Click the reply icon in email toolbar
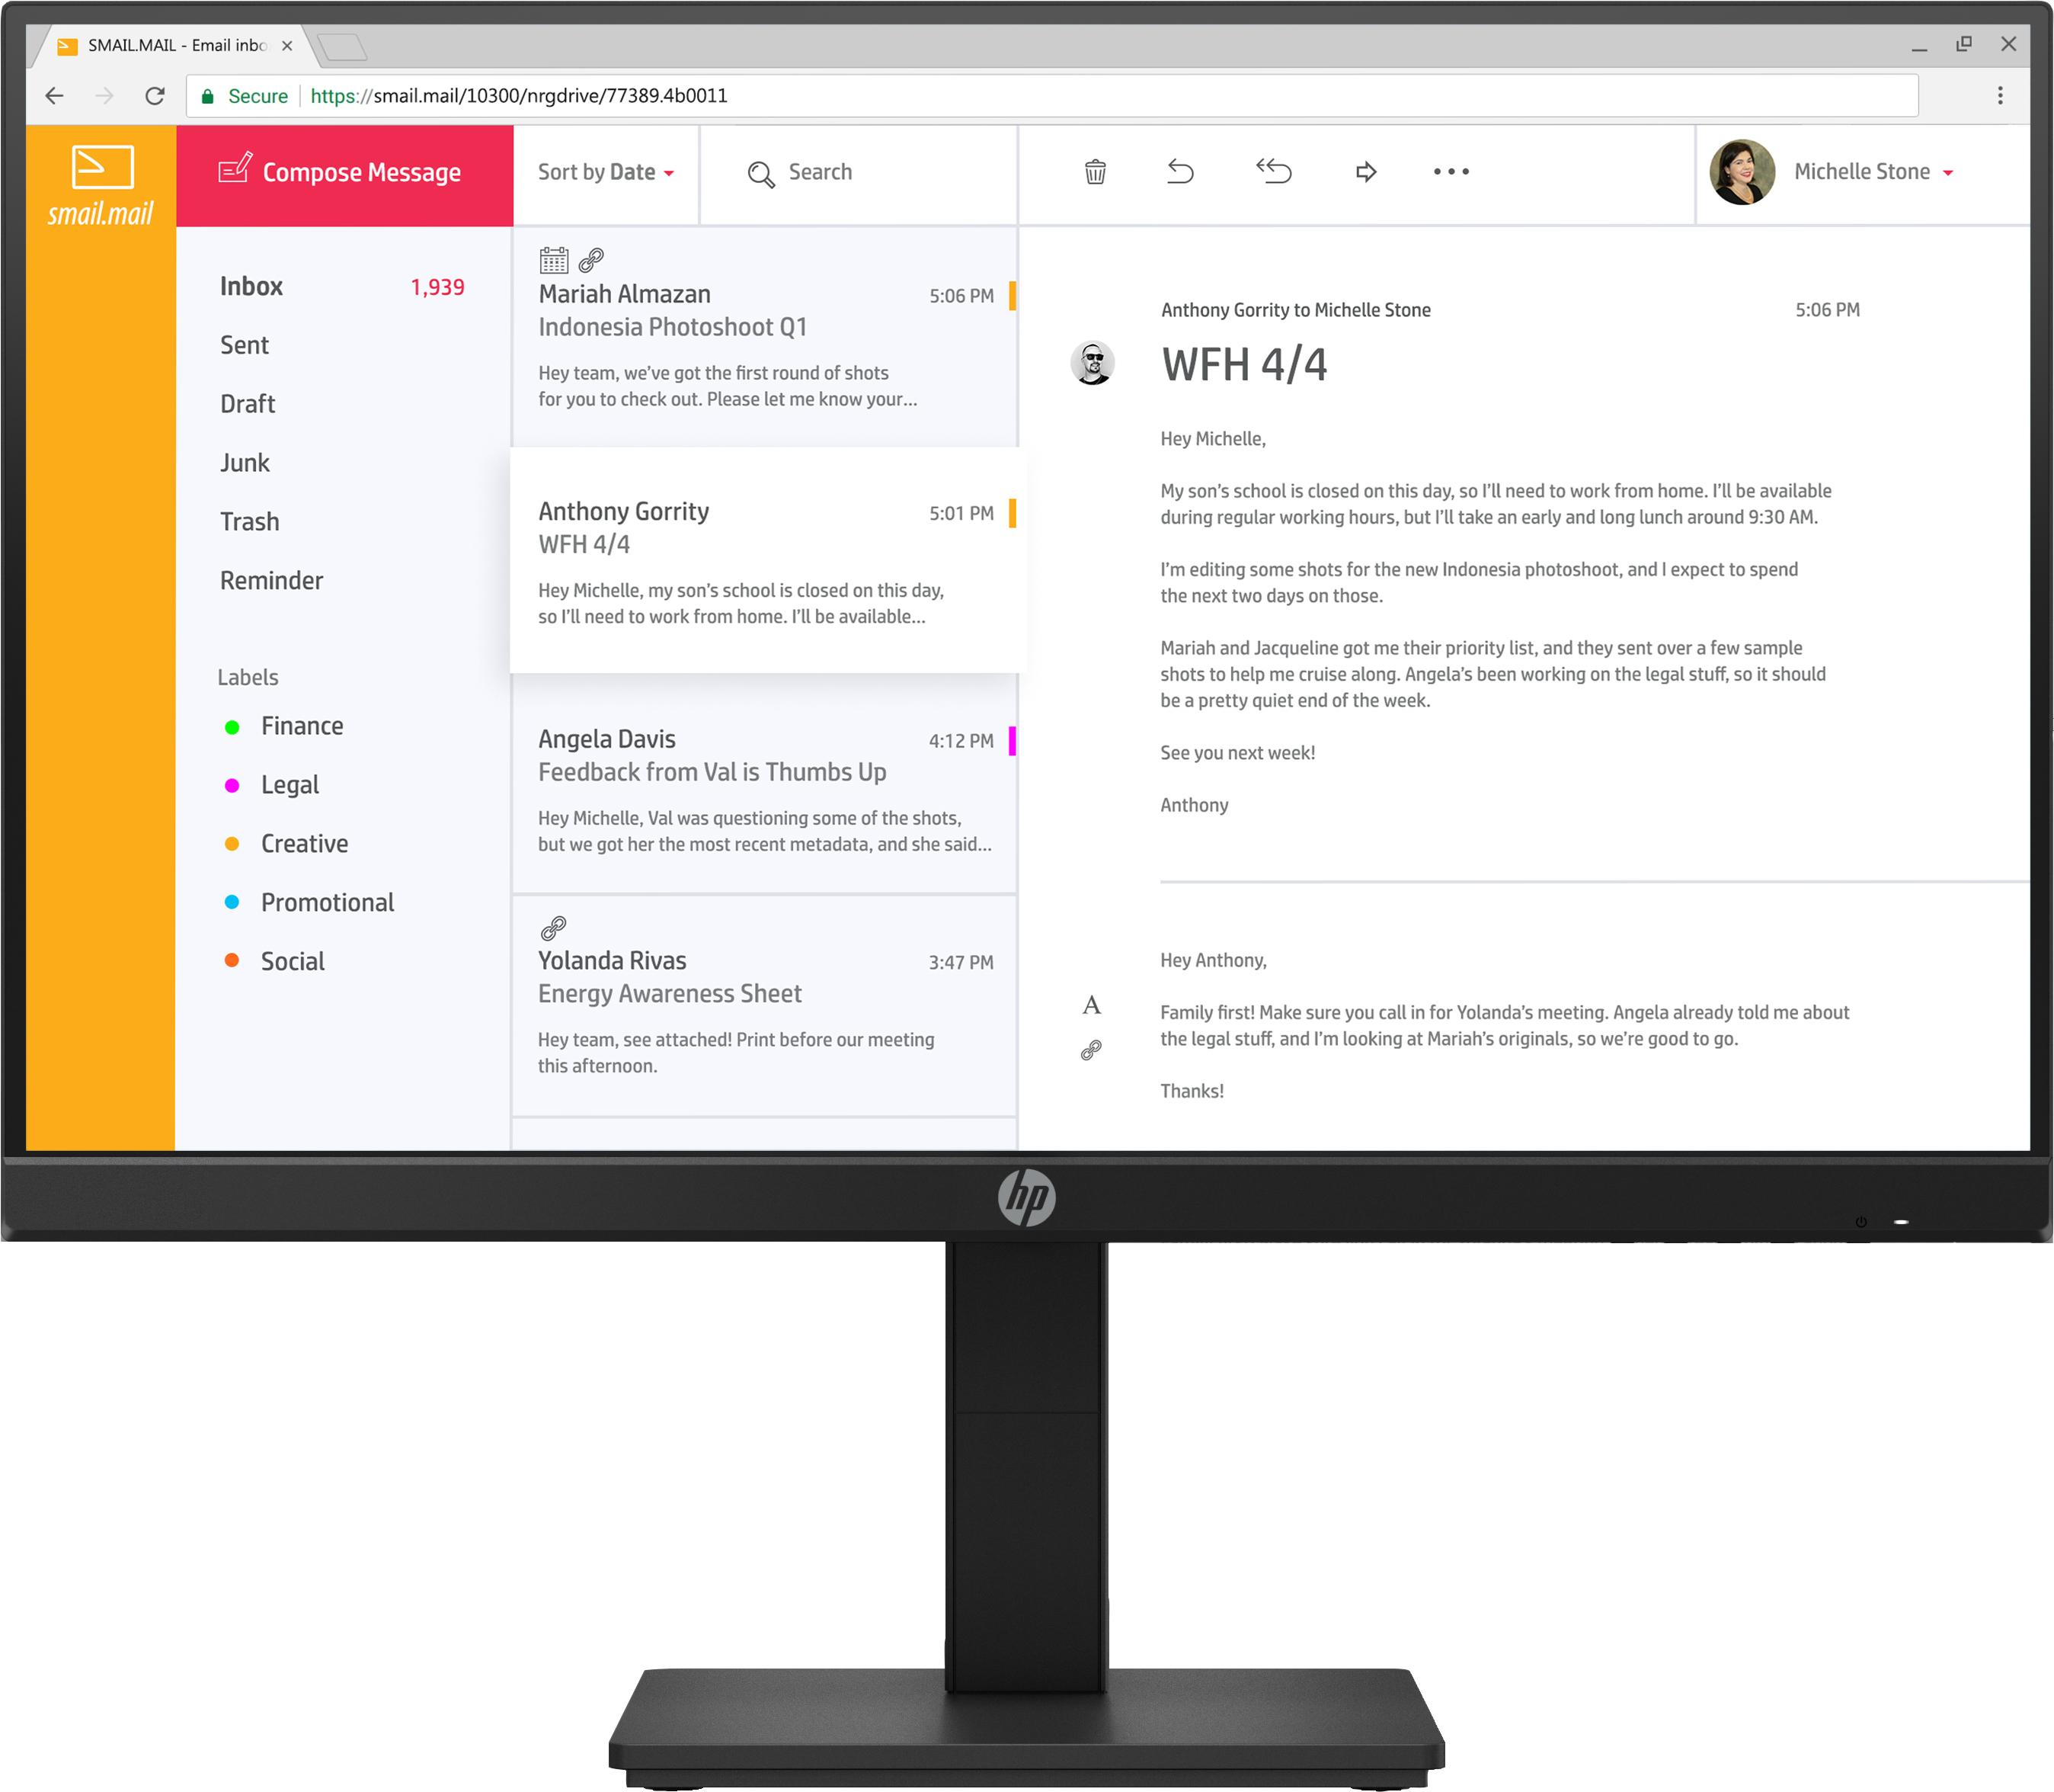Viewport: 2054px width, 1792px height. click(x=1182, y=172)
